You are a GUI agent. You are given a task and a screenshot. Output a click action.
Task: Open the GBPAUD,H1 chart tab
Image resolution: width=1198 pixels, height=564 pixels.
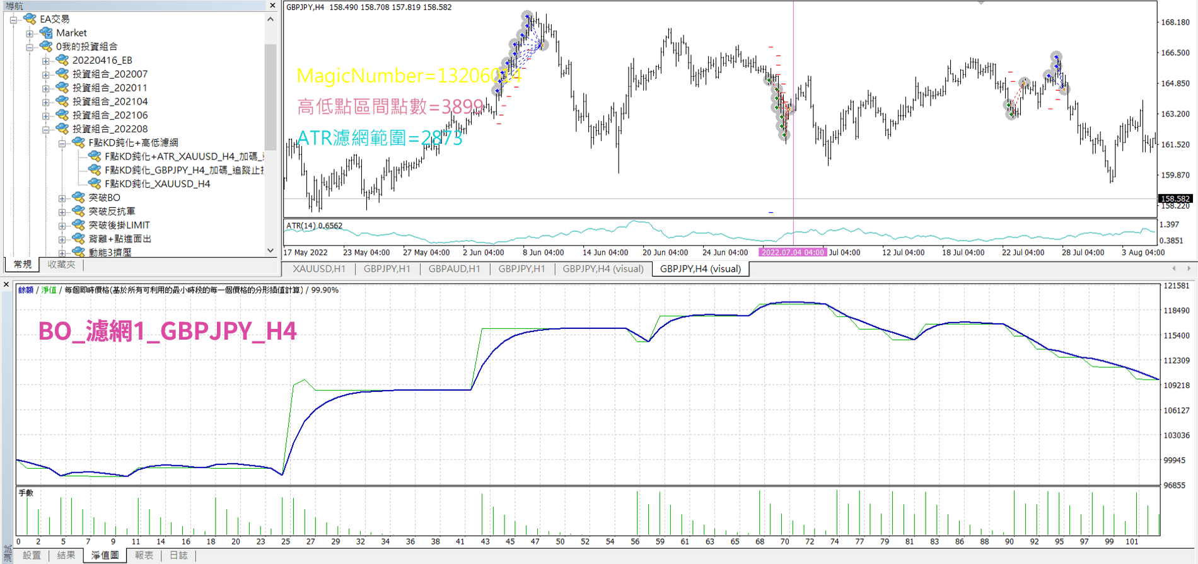(454, 269)
